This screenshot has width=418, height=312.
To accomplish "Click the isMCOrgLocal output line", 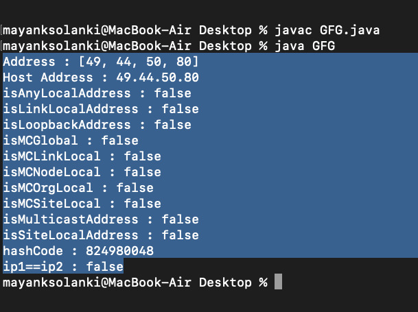I will coord(78,188).
